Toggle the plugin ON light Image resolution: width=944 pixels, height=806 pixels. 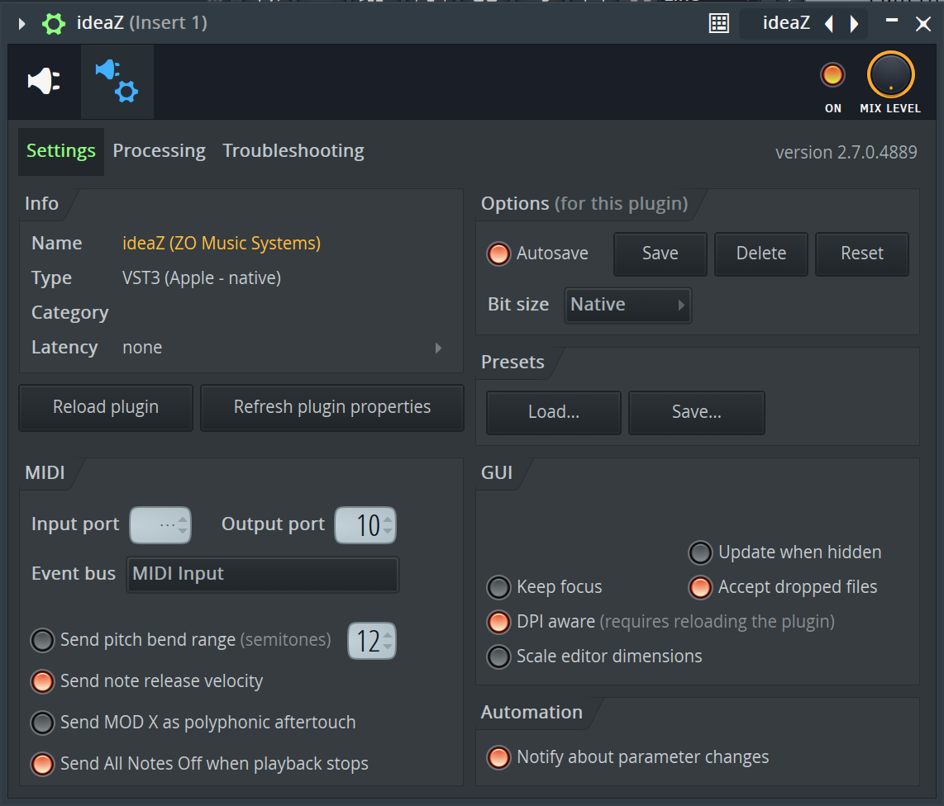pyautogui.click(x=832, y=75)
